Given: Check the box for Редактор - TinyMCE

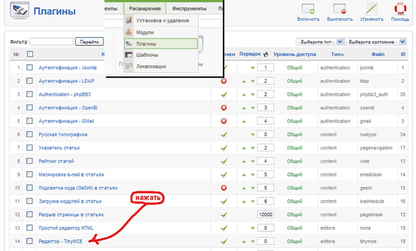Looking at the screenshot, I should coord(30,241).
